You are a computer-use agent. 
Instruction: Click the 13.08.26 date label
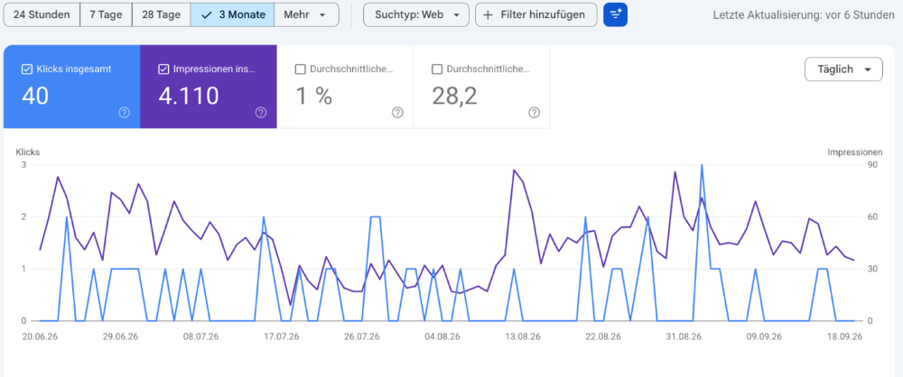point(523,337)
